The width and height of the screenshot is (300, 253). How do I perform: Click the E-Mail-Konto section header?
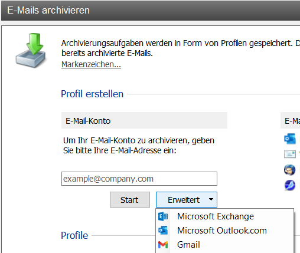(x=144, y=120)
